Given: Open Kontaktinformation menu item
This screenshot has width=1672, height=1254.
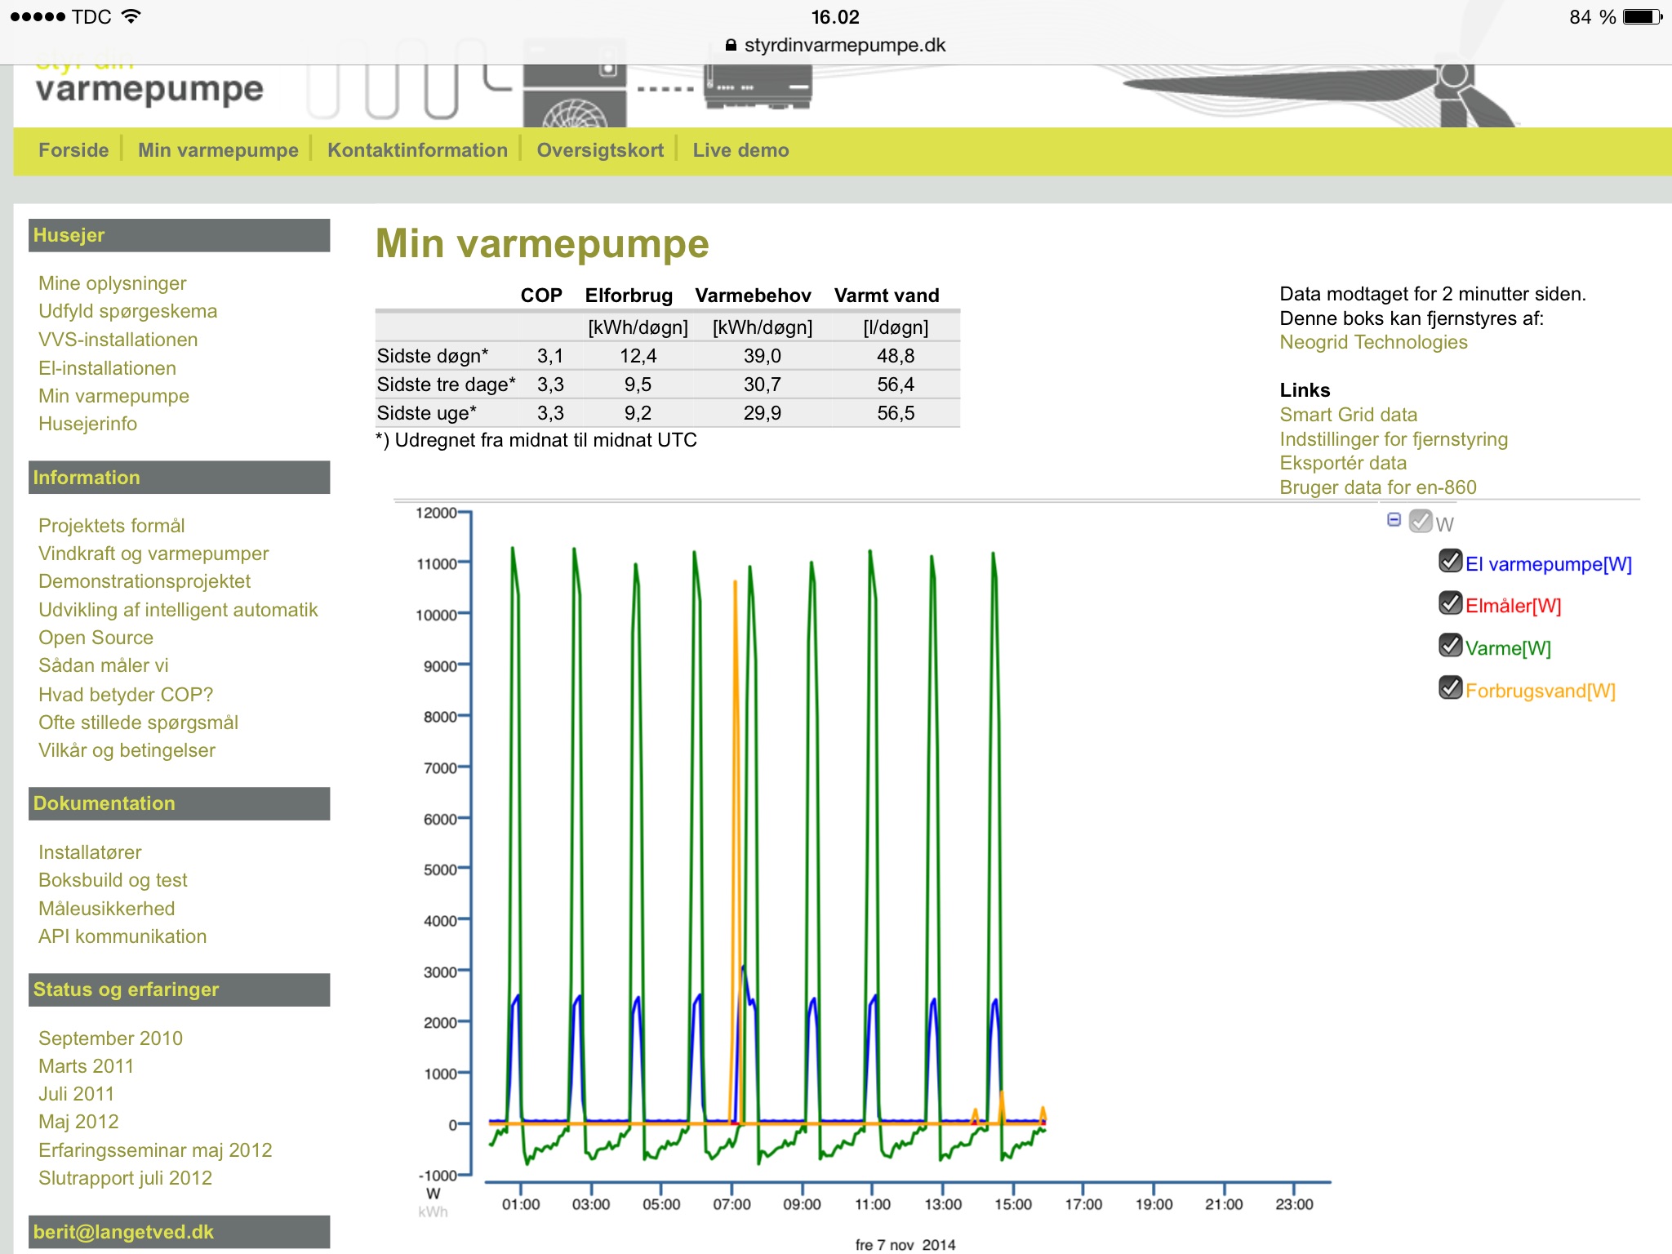Looking at the screenshot, I should click(417, 150).
